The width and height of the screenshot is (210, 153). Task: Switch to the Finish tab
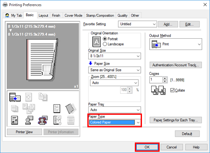(56, 16)
